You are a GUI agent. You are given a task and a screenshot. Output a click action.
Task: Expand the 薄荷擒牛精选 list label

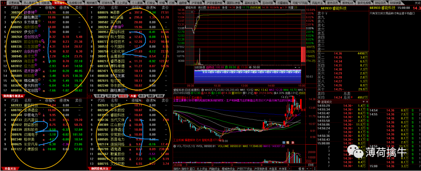pyautogui.click(x=13, y=96)
